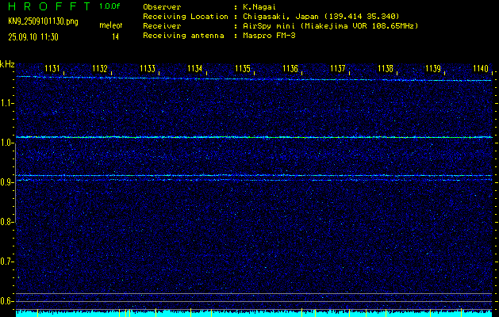The image size is (499, 317).
Task: Click the sloping signal line above 1.1 kHz
Action: pyautogui.click(x=254, y=78)
